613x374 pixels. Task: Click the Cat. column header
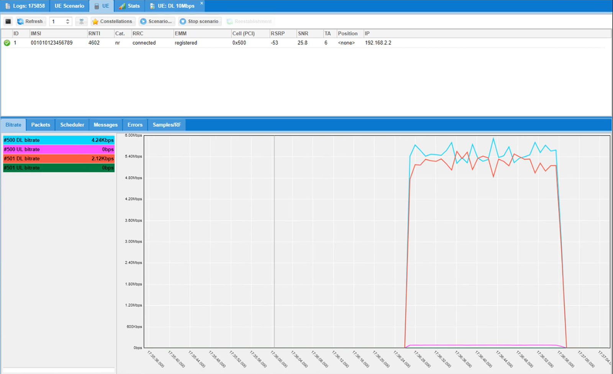coord(123,34)
